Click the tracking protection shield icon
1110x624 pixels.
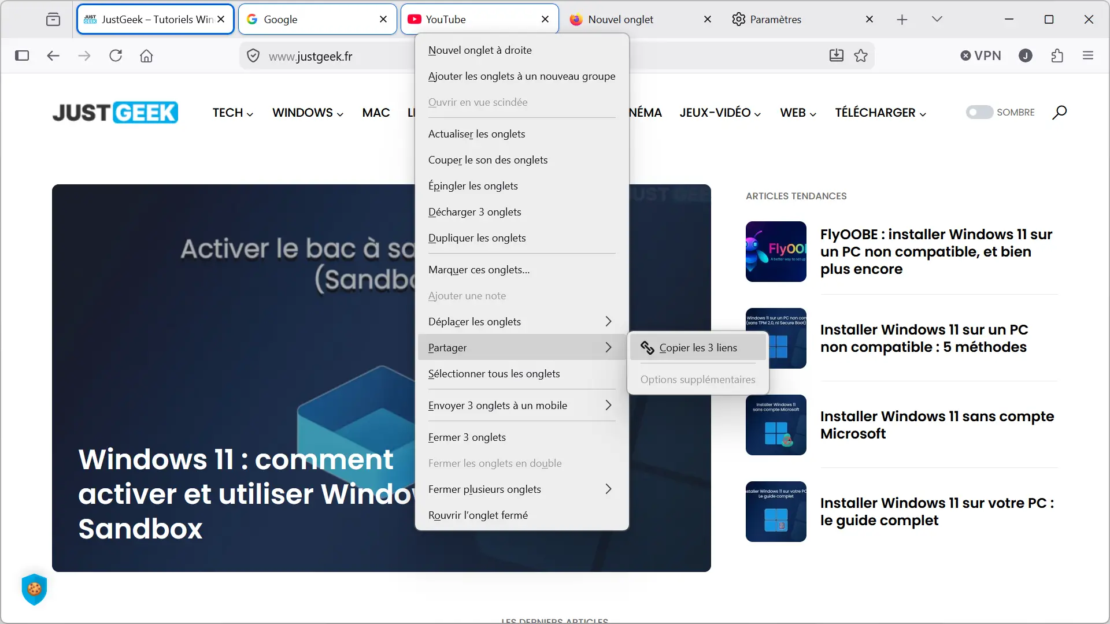(x=253, y=55)
